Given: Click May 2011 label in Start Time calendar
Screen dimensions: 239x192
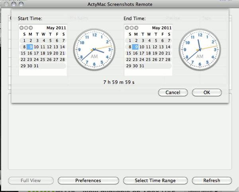Looking at the screenshot, I should coord(56,28).
